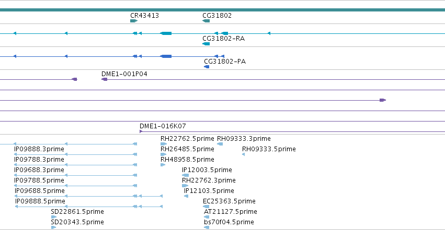Select the EC25363.5prime EST label
445x230 pixels.
(x=229, y=201)
